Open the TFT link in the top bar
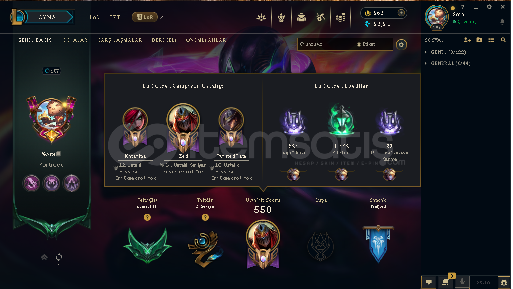Image resolution: width=513 pixels, height=289 pixels. [x=115, y=17]
